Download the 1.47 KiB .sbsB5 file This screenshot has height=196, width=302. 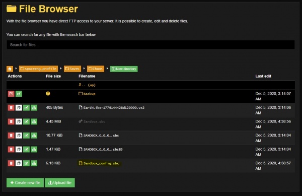point(34,149)
